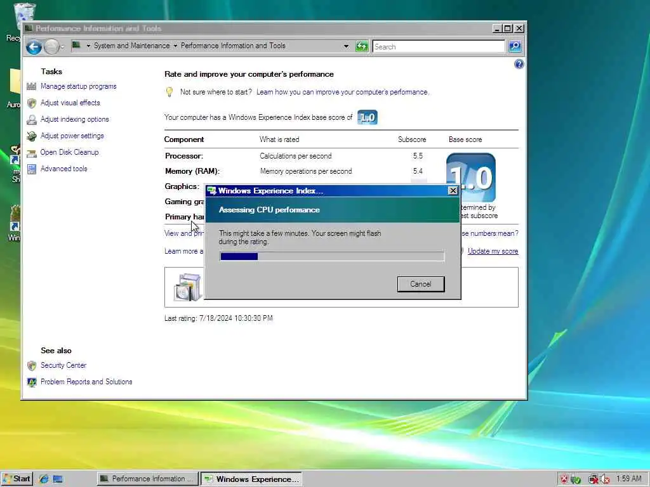650x487 pixels.
Task: Click the green shield tray icon
Action: [x=575, y=479]
